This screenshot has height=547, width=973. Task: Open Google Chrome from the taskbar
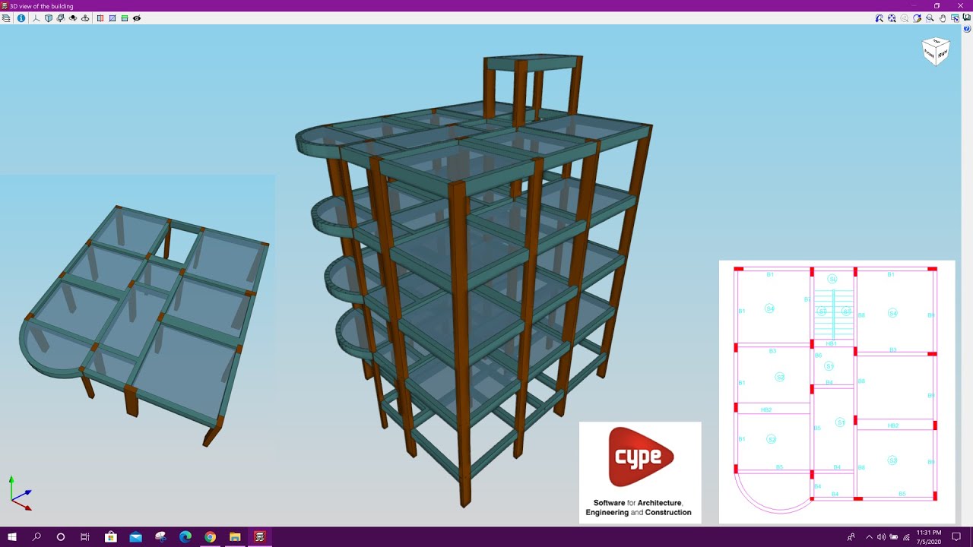point(210,537)
